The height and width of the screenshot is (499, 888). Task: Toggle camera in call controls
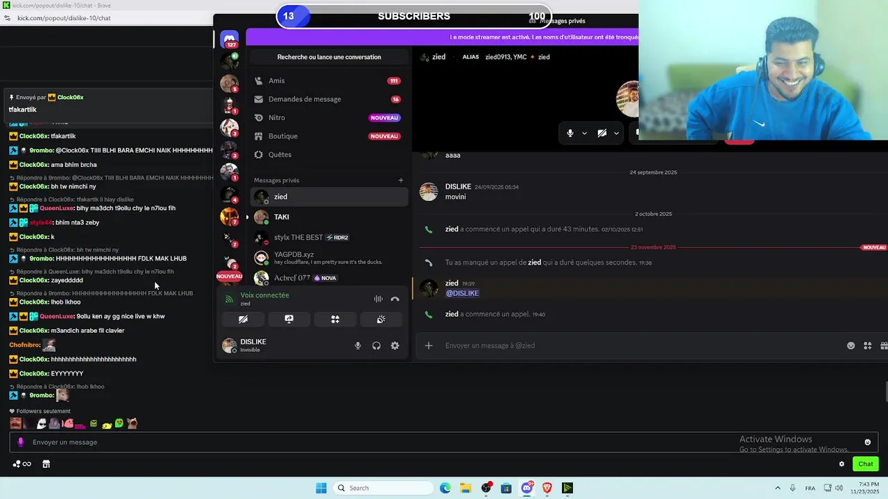(601, 133)
